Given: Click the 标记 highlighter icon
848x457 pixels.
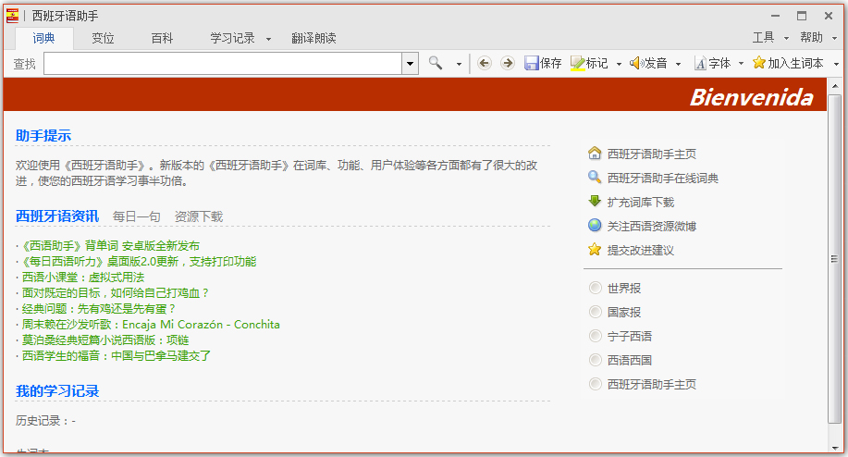Looking at the screenshot, I should (x=578, y=63).
